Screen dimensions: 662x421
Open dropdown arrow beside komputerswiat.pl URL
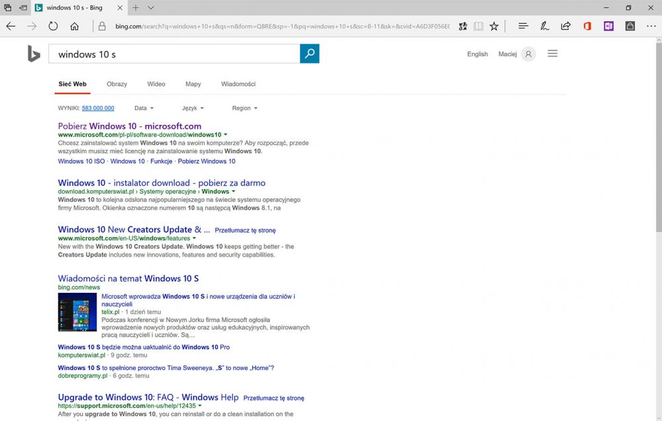(x=234, y=192)
